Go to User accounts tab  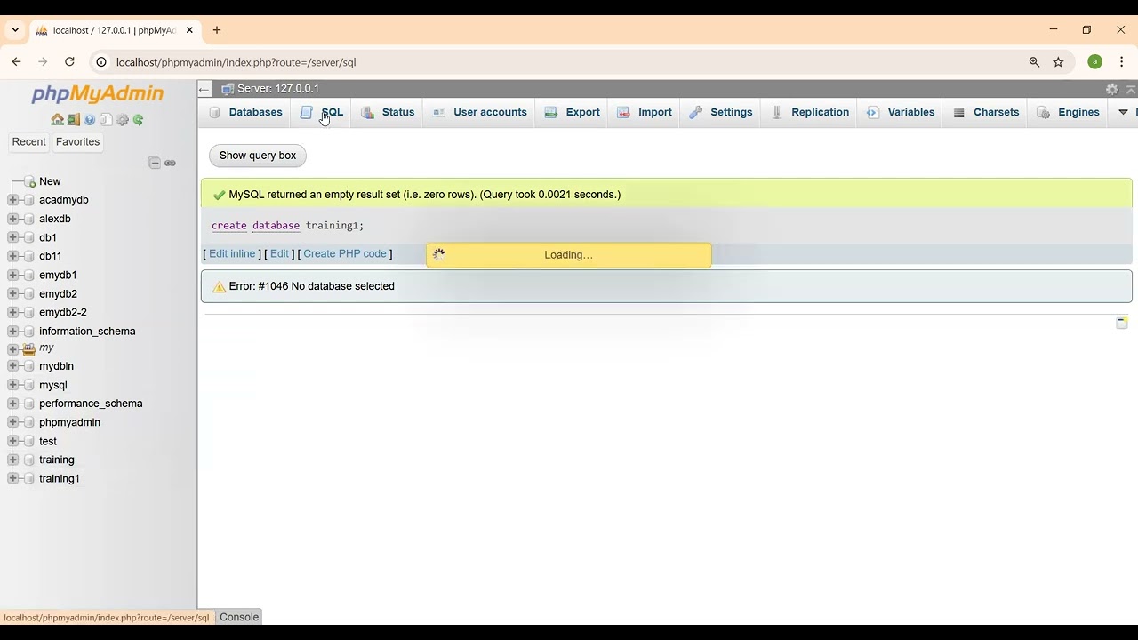pyautogui.click(x=480, y=112)
